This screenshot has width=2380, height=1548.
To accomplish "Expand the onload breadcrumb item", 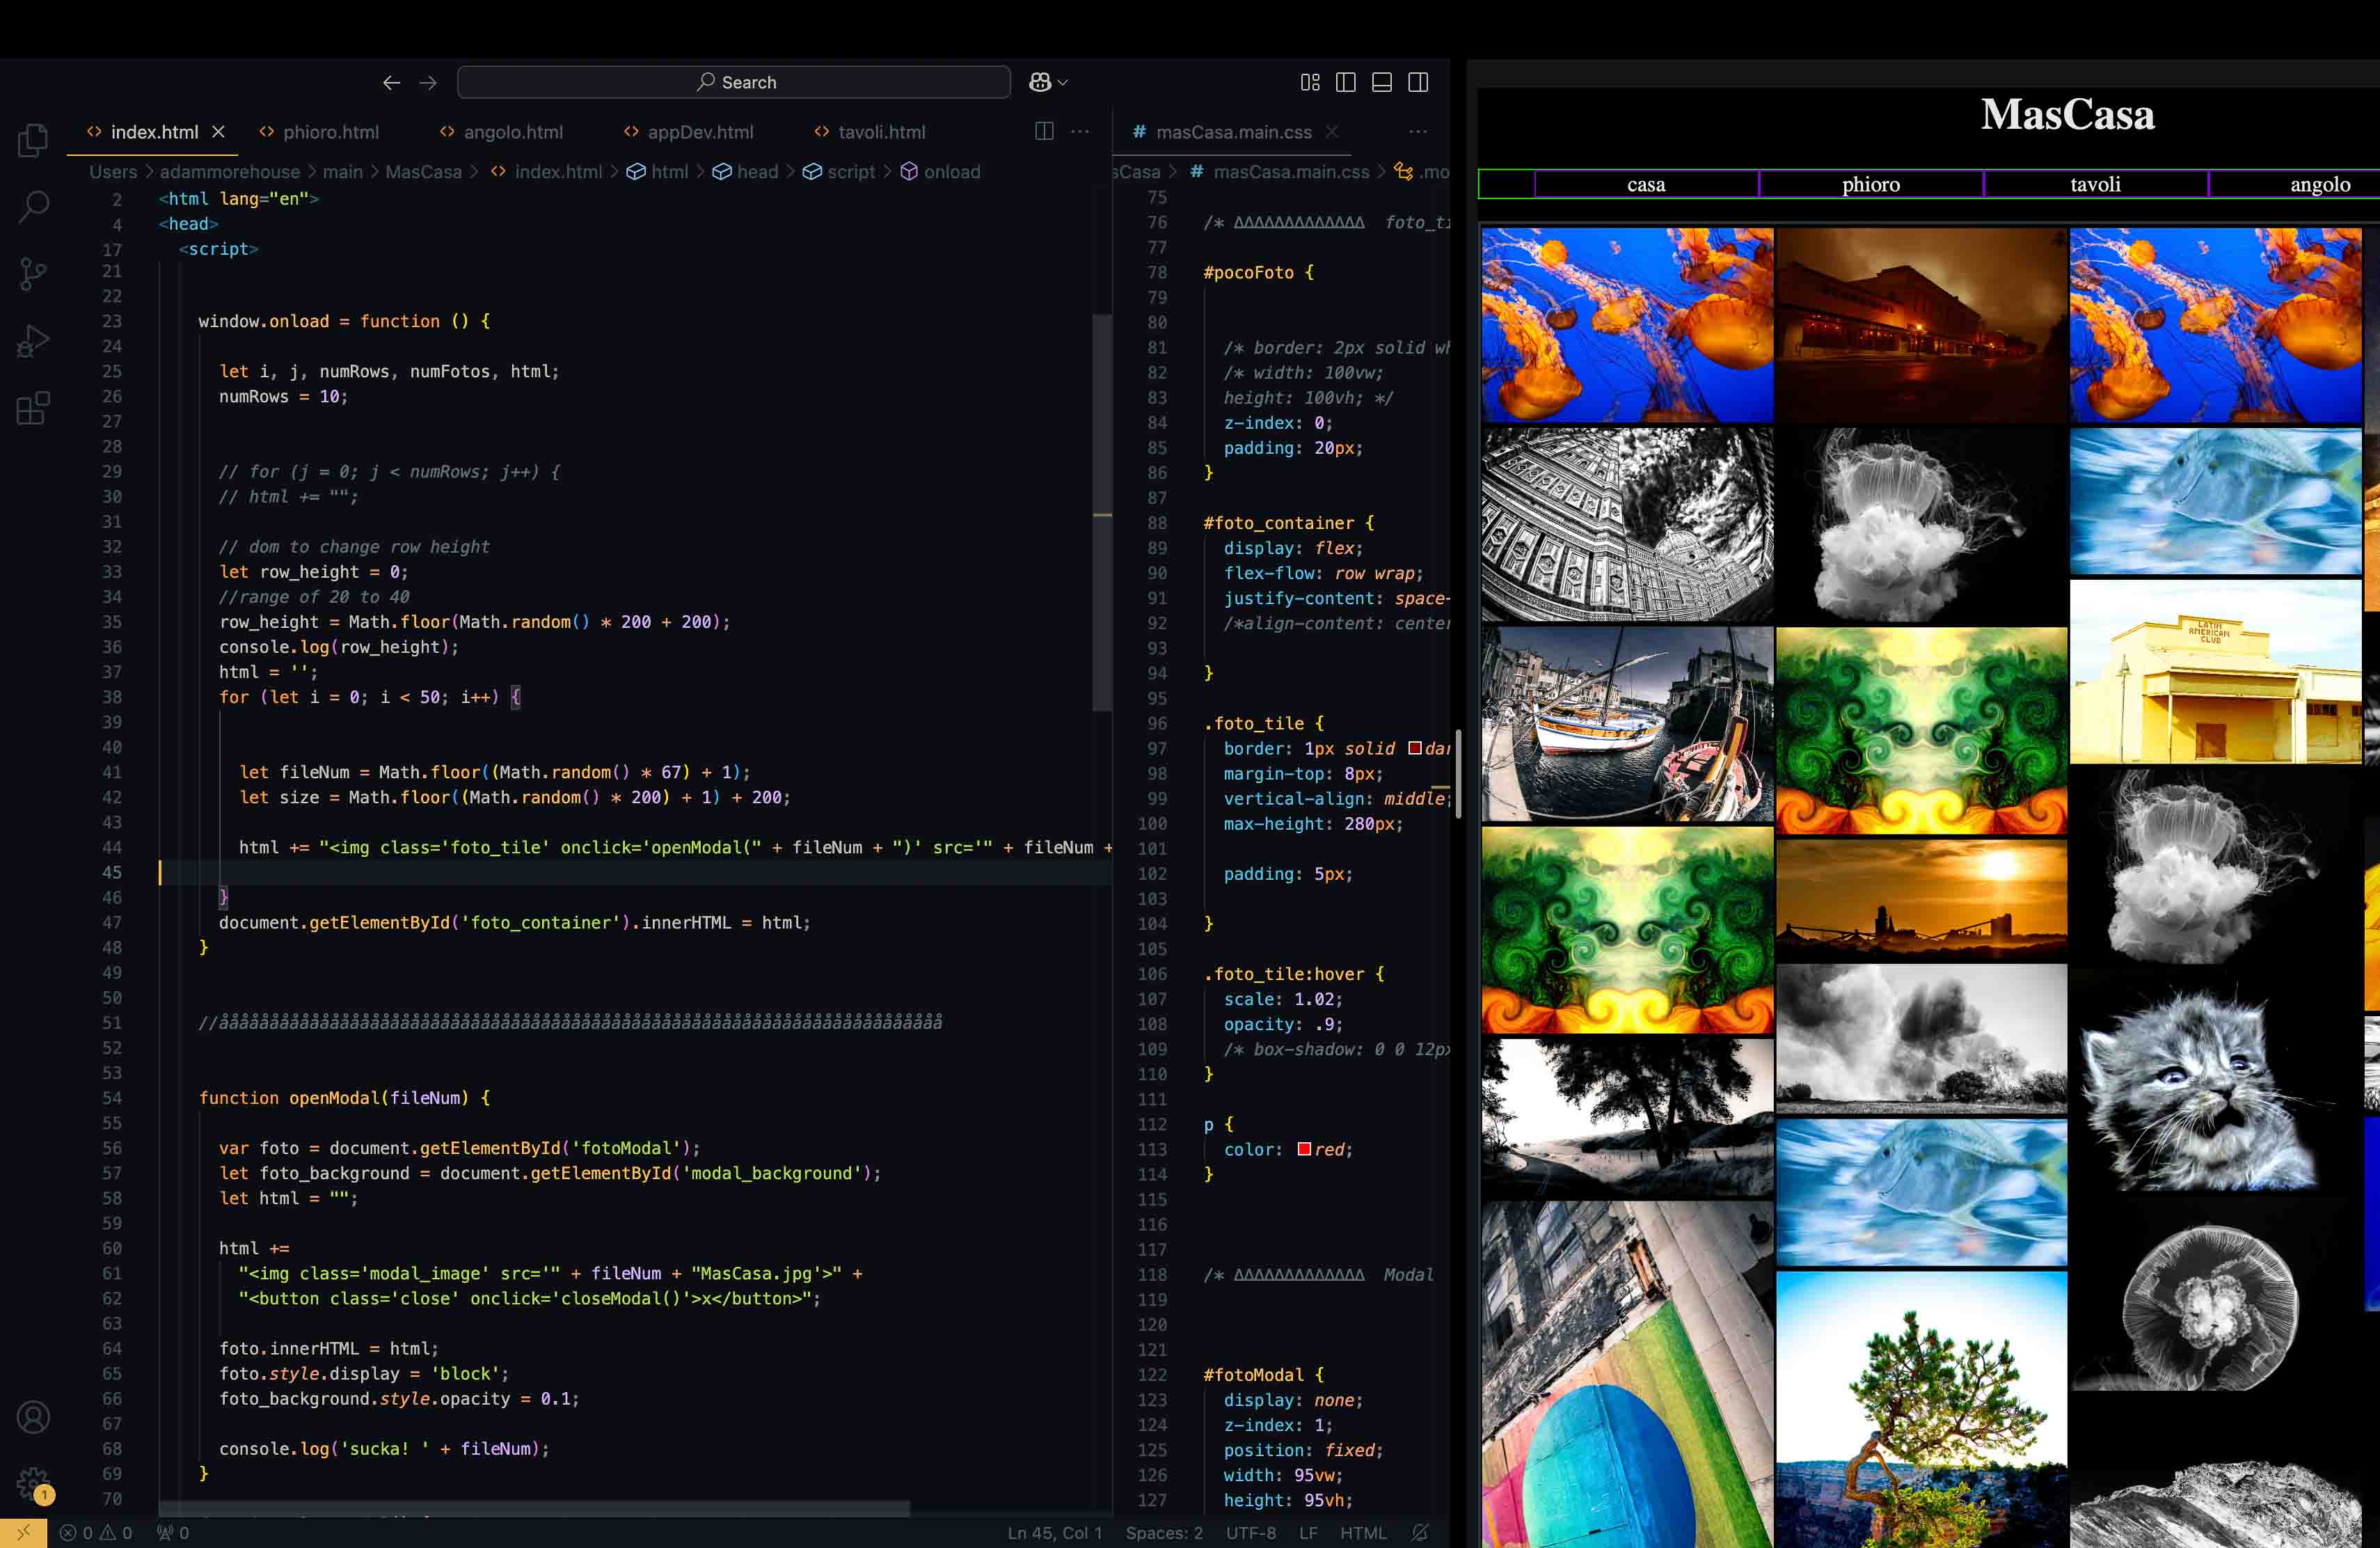I will pos(951,172).
